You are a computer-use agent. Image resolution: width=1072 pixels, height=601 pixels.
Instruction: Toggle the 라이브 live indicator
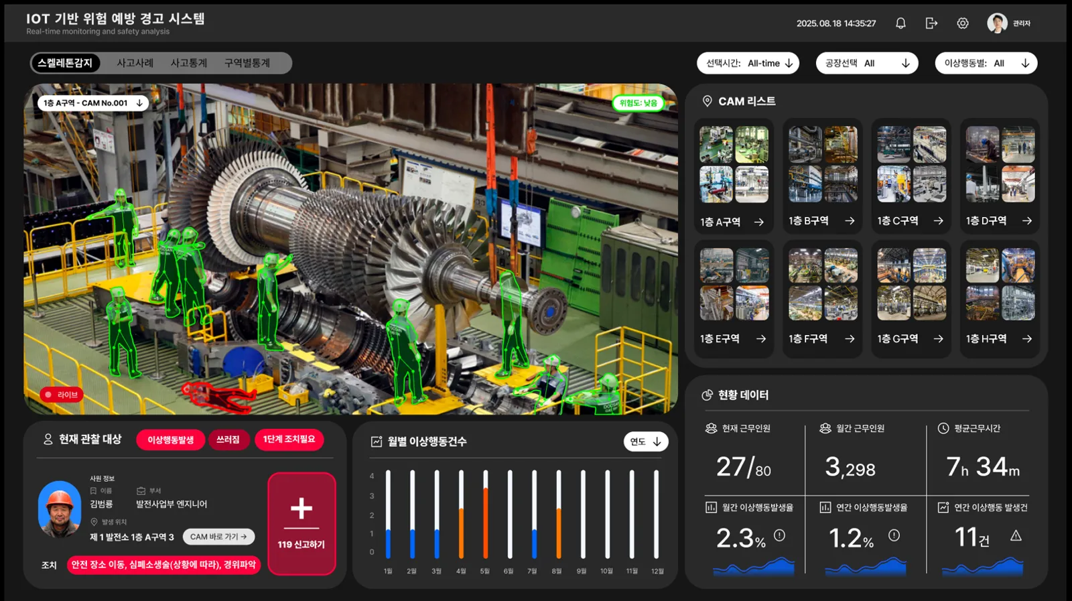(62, 395)
